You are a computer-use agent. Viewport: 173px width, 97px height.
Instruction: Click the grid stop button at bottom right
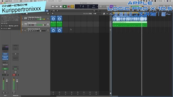click(111, 93)
